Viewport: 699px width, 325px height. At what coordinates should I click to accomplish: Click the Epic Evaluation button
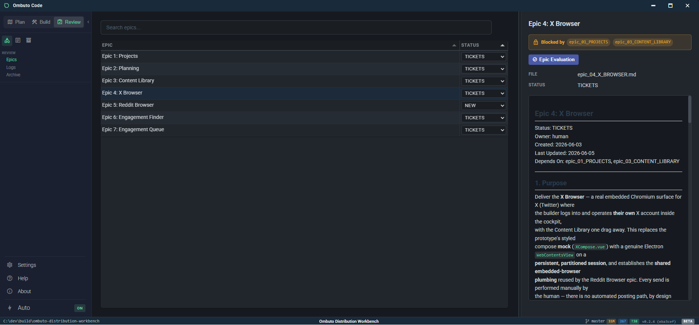point(553,60)
